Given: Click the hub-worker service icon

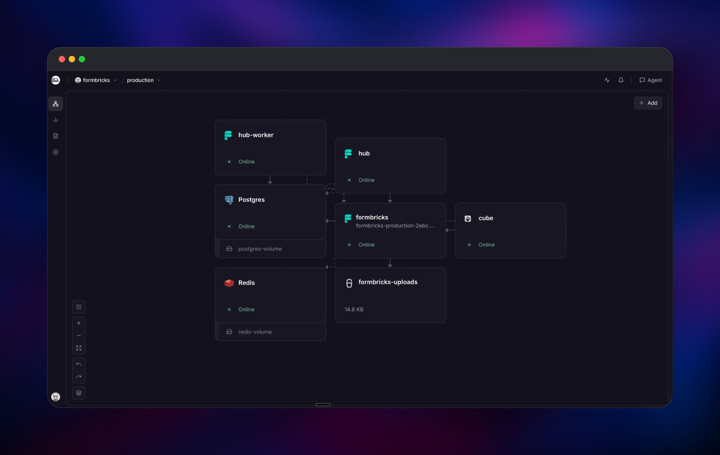Looking at the screenshot, I should [x=228, y=135].
